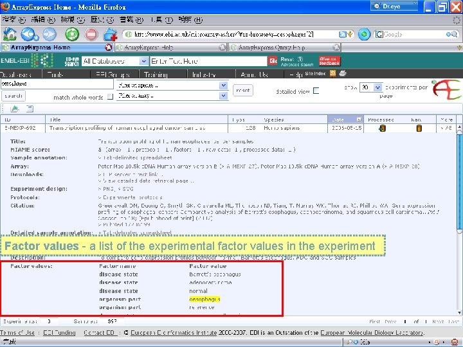This screenshot has width=463, height=347.
Task: Click the magnifier icon in the status bar
Action: coord(349,342)
